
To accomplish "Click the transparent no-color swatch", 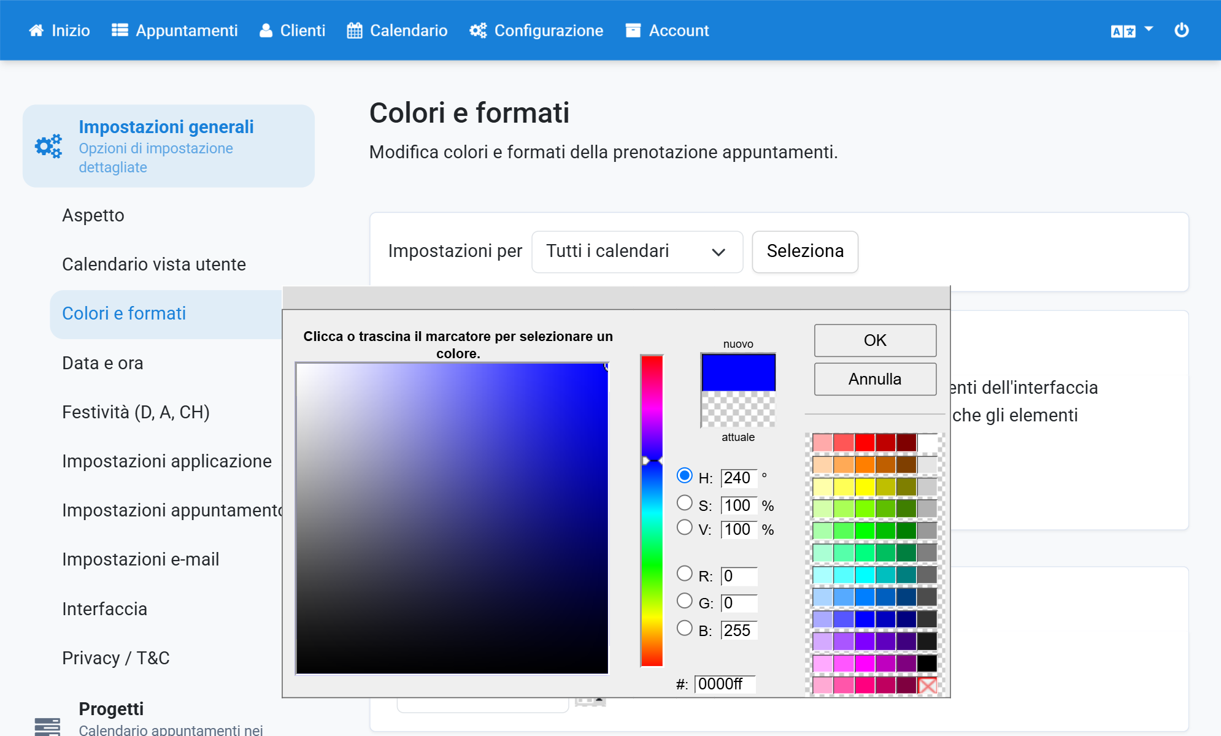I will (927, 684).
